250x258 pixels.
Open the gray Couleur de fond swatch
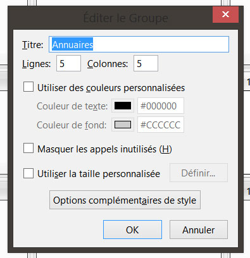(x=123, y=125)
